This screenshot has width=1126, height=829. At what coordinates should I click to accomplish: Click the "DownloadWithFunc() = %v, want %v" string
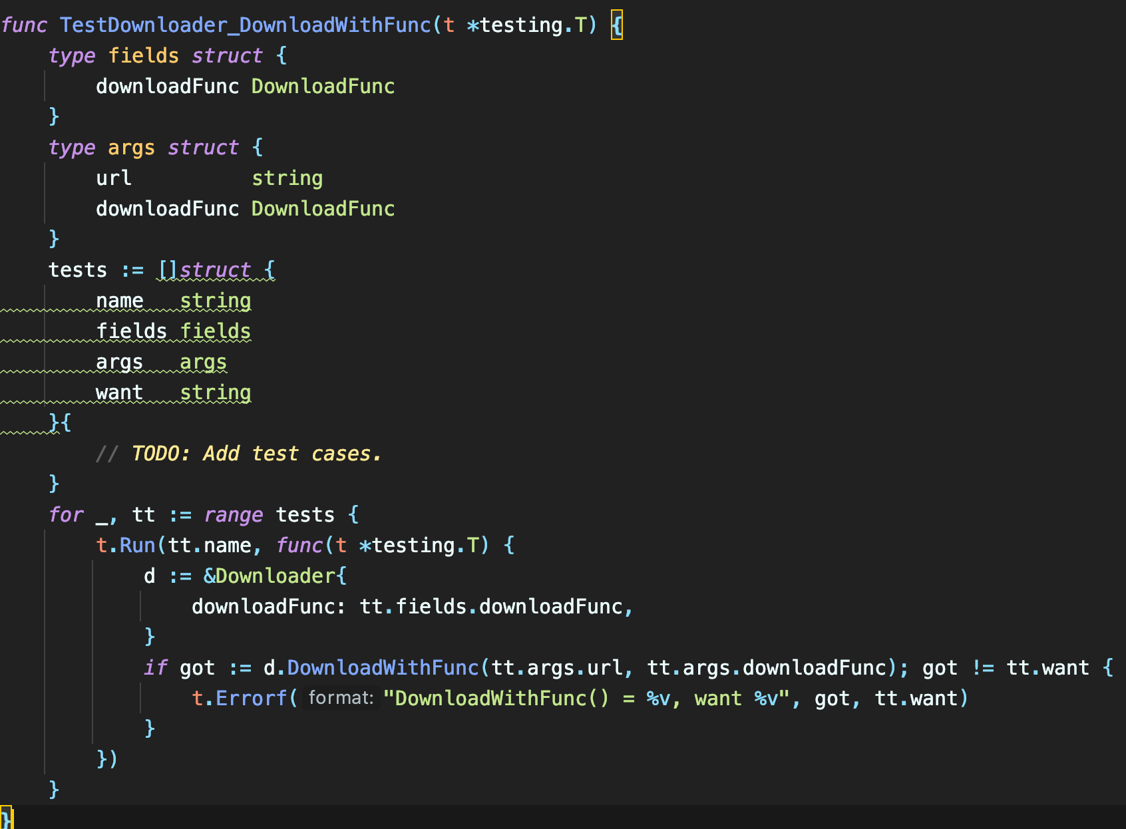click(x=586, y=699)
